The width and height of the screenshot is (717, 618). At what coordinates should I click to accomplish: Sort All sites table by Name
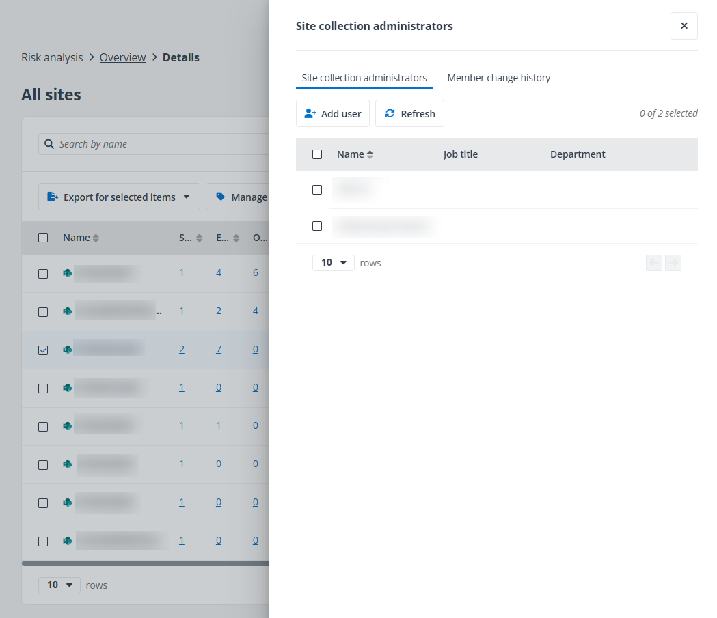pos(81,238)
